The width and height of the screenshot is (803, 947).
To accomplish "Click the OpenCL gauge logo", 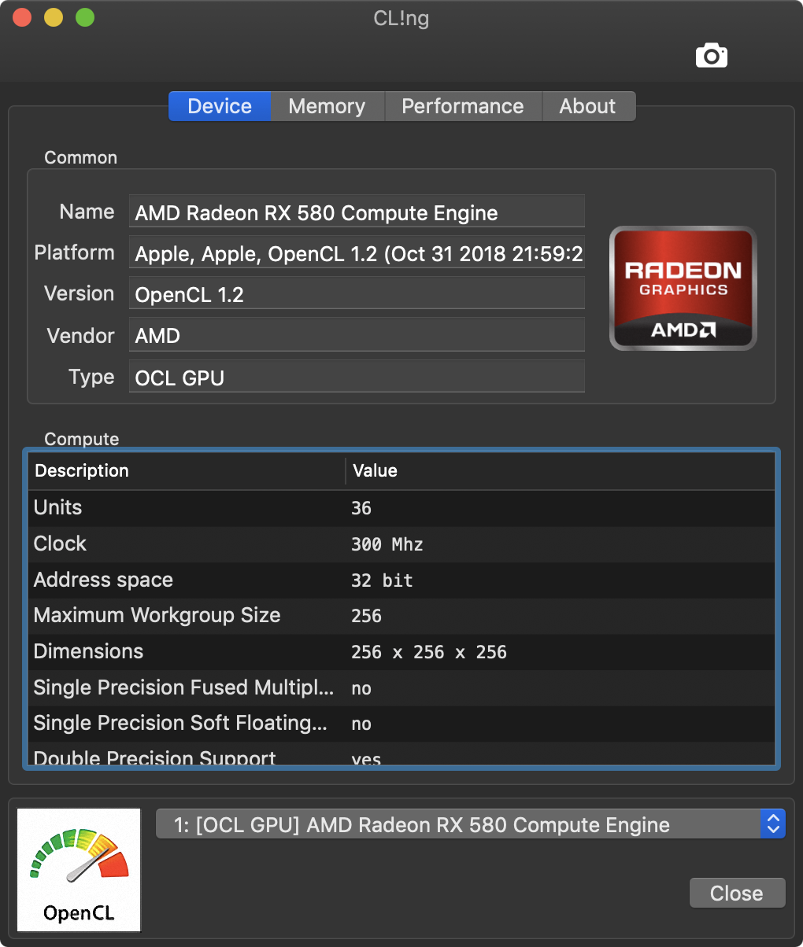I will click(79, 870).
